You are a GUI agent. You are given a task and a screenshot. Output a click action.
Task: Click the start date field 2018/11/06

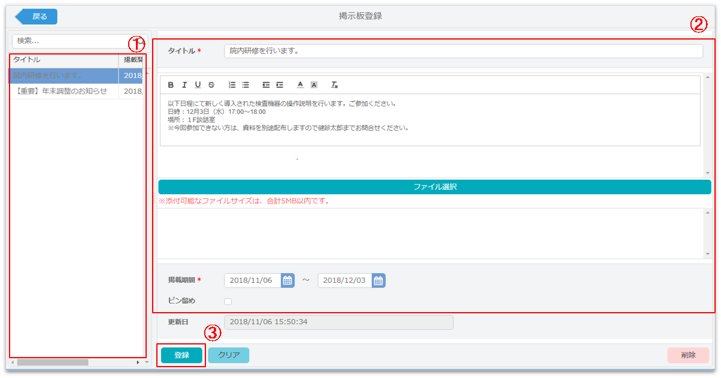click(253, 280)
